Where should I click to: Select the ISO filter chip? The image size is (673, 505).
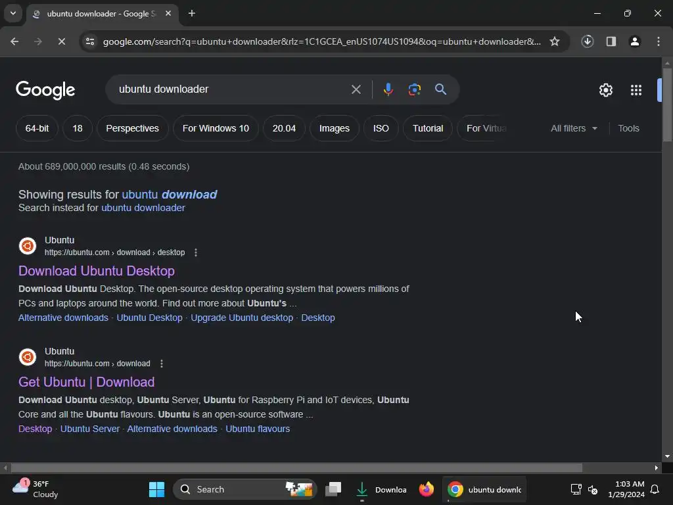381,128
